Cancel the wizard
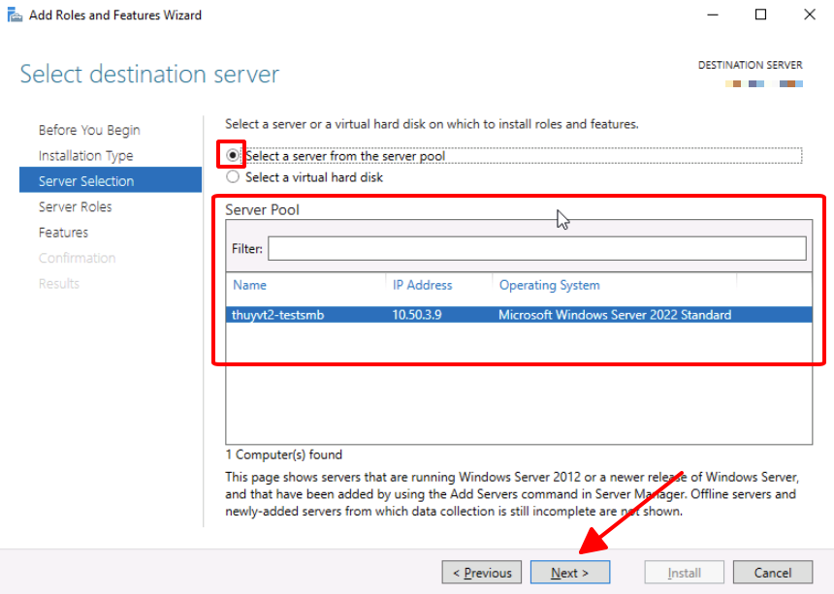The height and width of the screenshot is (594, 834). [772, 573]
